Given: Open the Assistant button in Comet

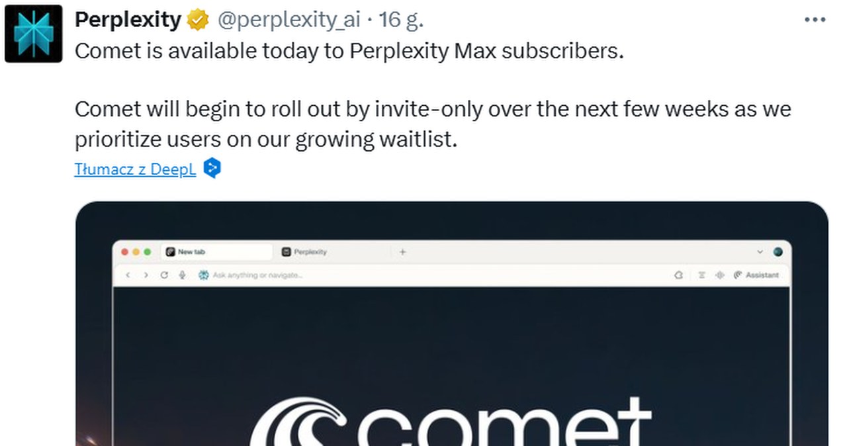Looking at the screenshot, I should pos(756,275).
